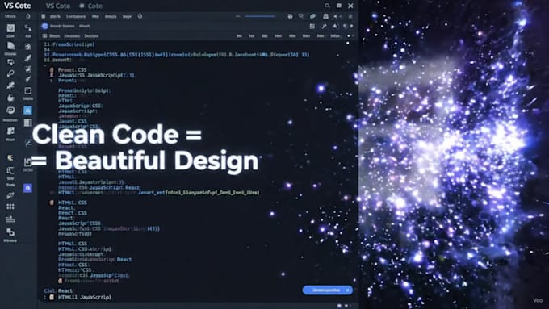549x309 pixels.
Task: Click the 'Ahert' label beside the avatar
Action: 85,26
